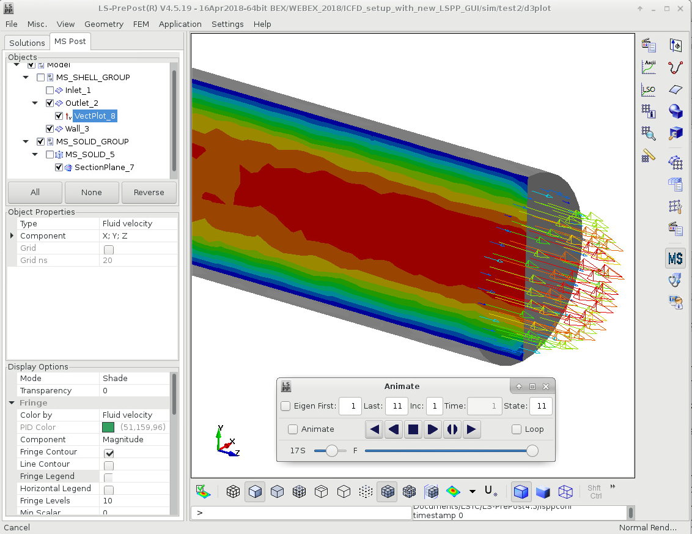692x534 pixels.
Task: Click the None button under Objects
Action: (92, 192)
